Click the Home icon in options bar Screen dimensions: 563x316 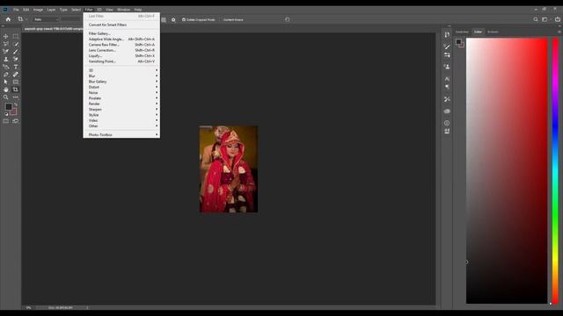point(8,19)
